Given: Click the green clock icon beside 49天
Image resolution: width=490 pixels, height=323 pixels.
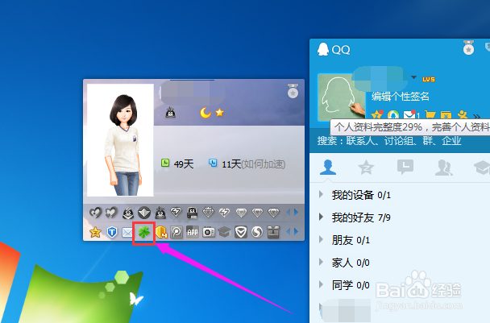Looking at the screenshot, I should pyautogui.click(x=165, y=163).
